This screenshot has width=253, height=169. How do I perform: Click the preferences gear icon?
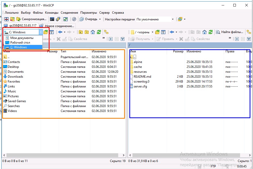point(74,19)
